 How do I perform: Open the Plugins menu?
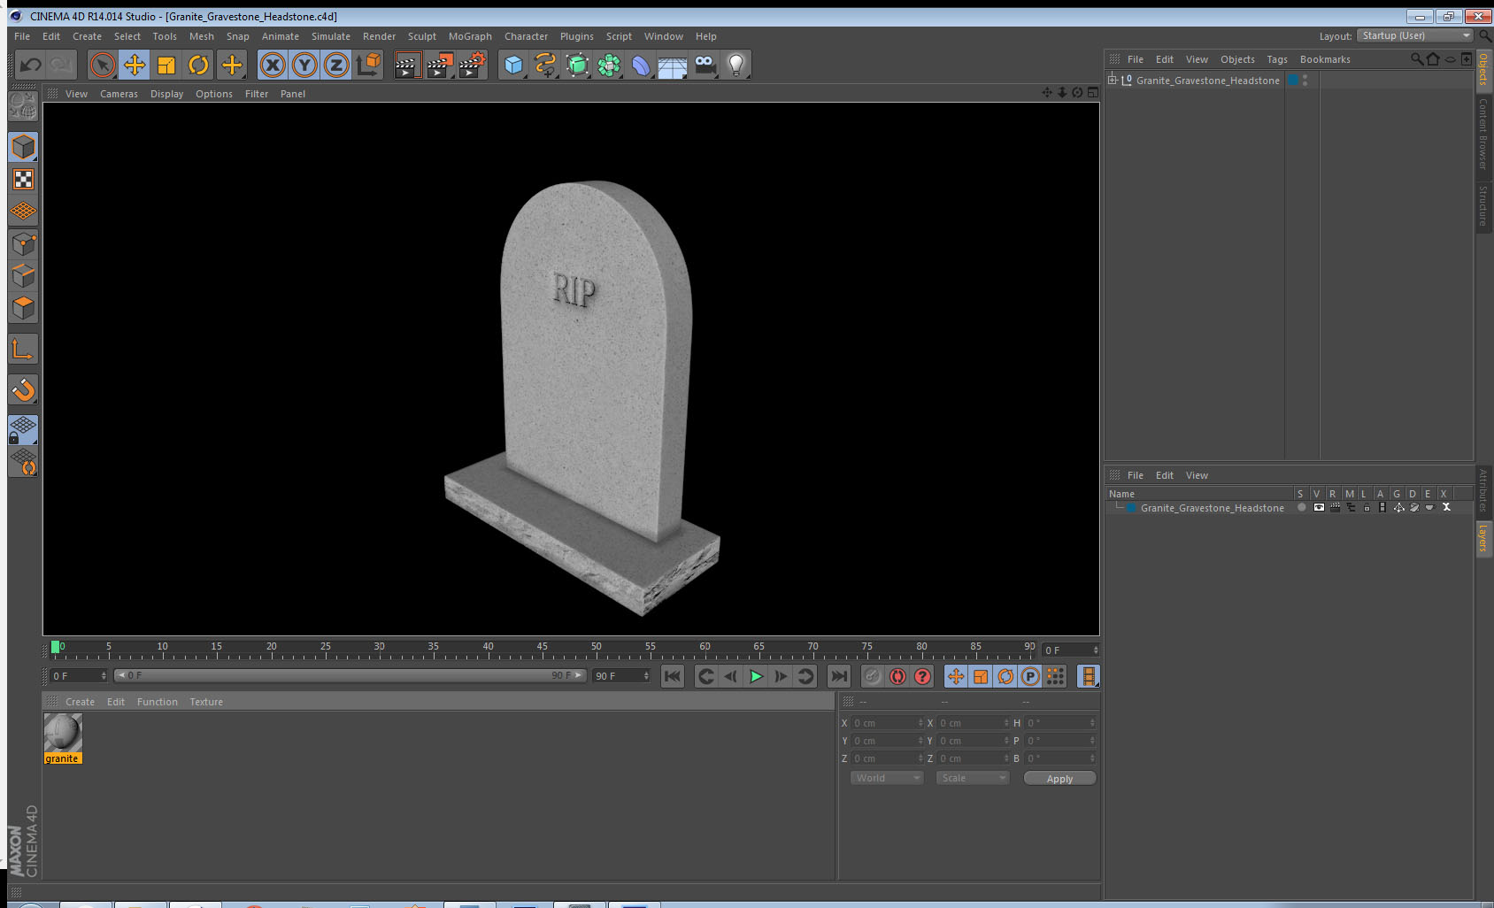pos(576,36)
